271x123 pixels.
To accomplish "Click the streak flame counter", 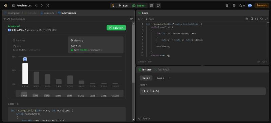I will click(242, 5).
